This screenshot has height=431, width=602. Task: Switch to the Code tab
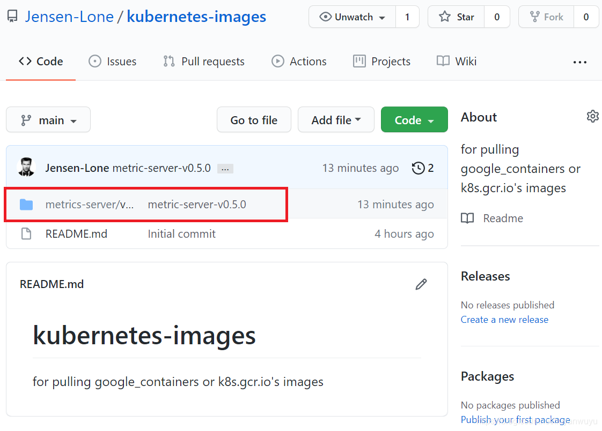click(x=41, y=61)
